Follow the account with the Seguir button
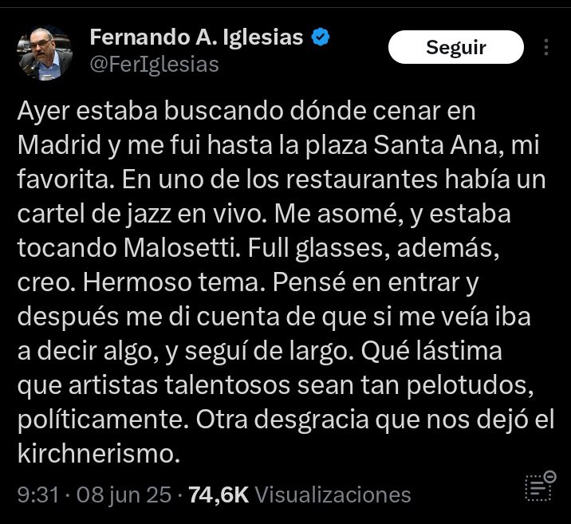 click(456, 47)
